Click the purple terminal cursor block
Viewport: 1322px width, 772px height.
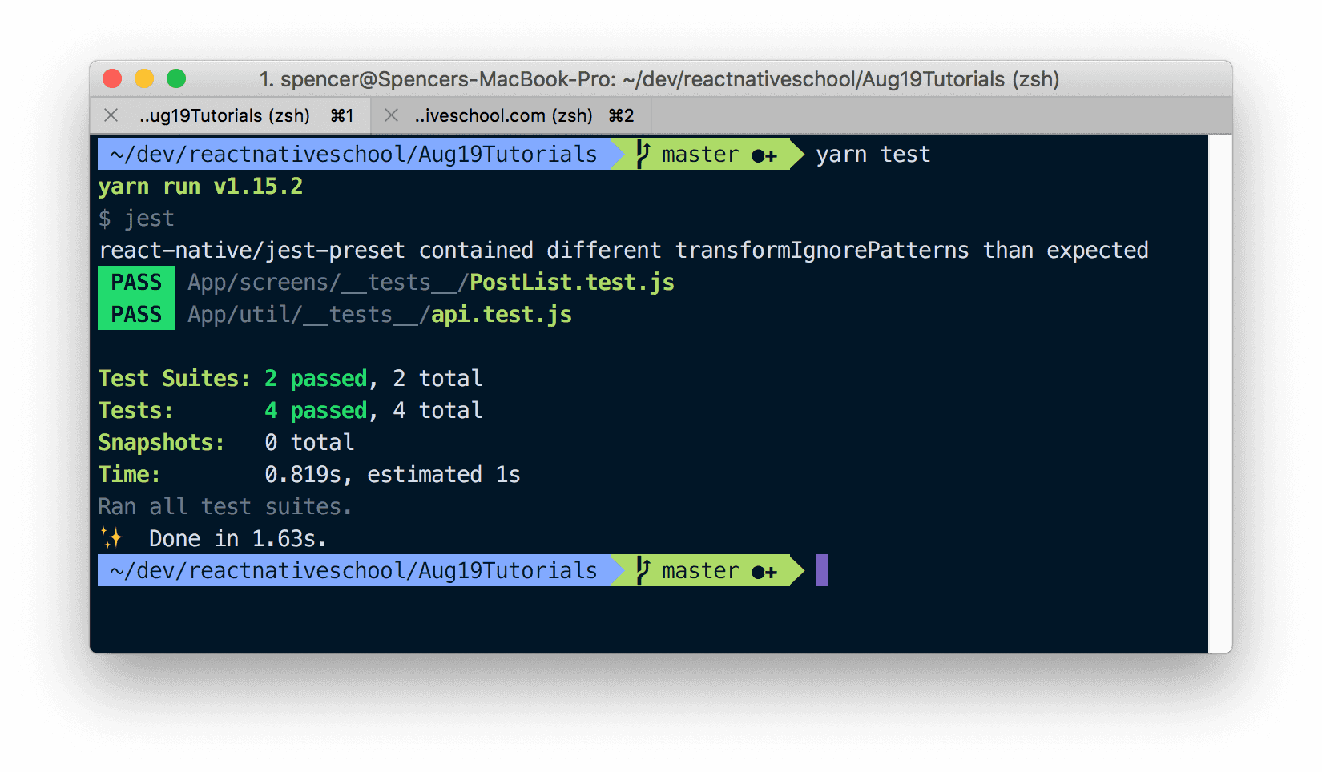821,570
